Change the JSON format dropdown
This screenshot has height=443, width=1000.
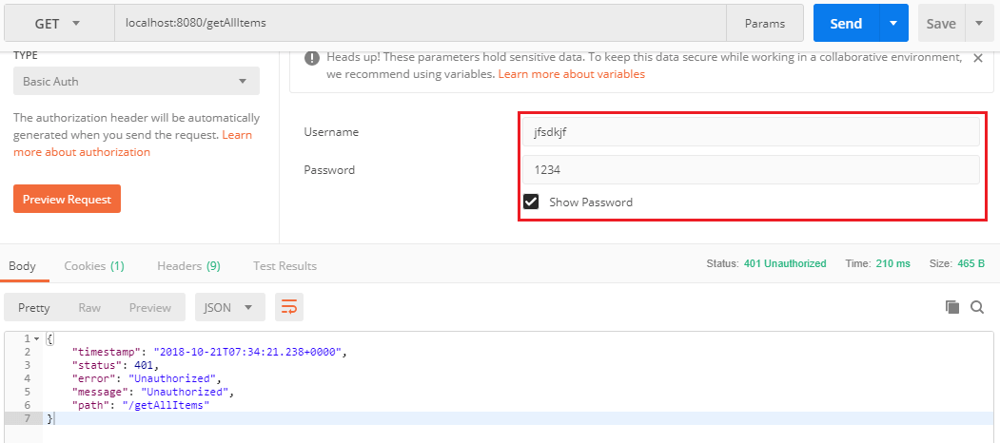pos(229,307)
